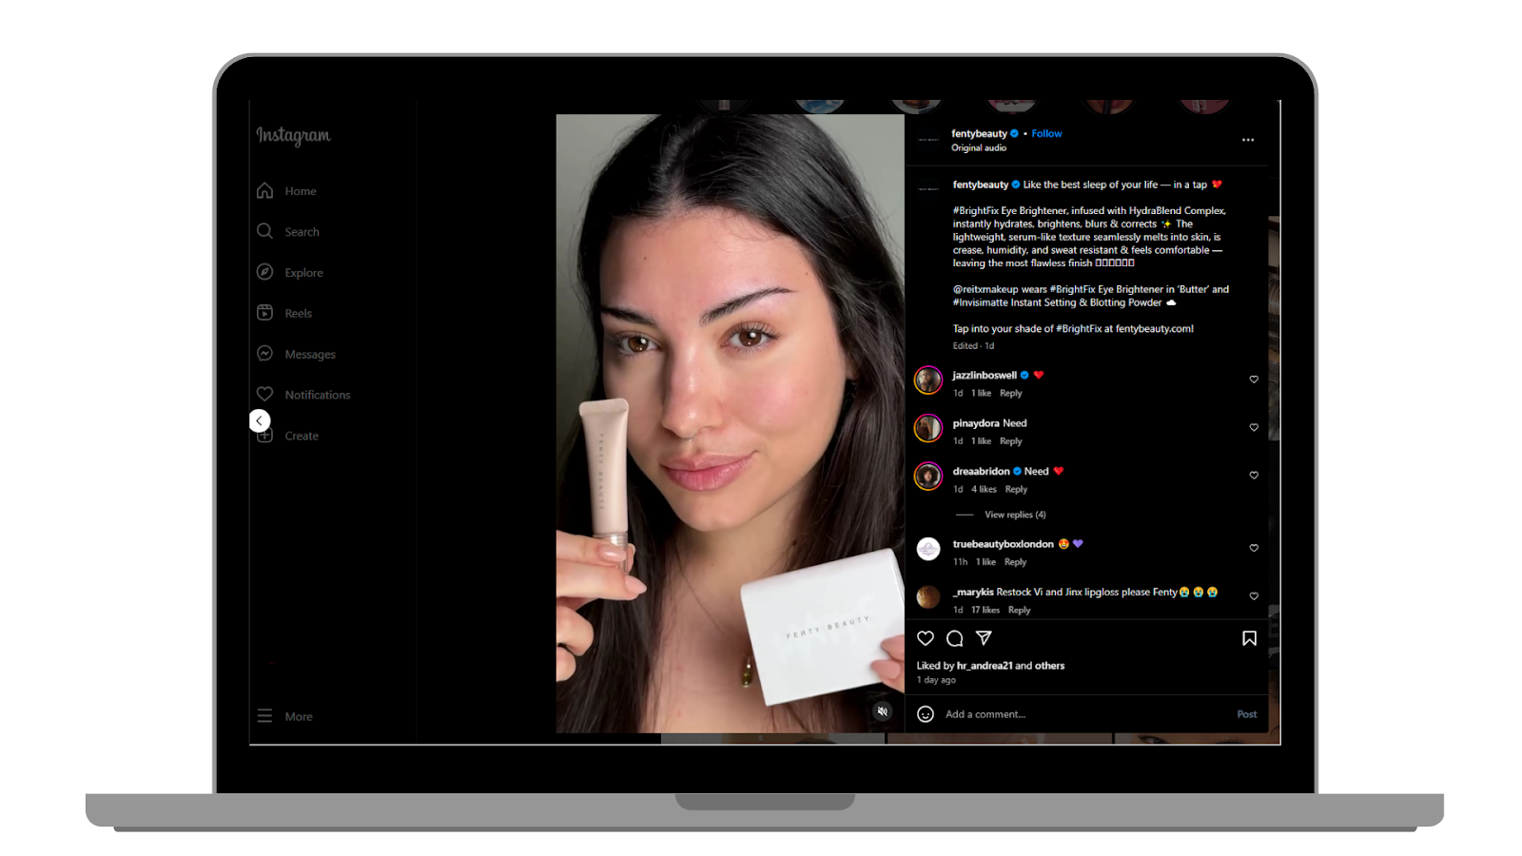Click the Search magnifier icon
The width and height of the screenshot is (1522, 856).
(x=264, y=231)
